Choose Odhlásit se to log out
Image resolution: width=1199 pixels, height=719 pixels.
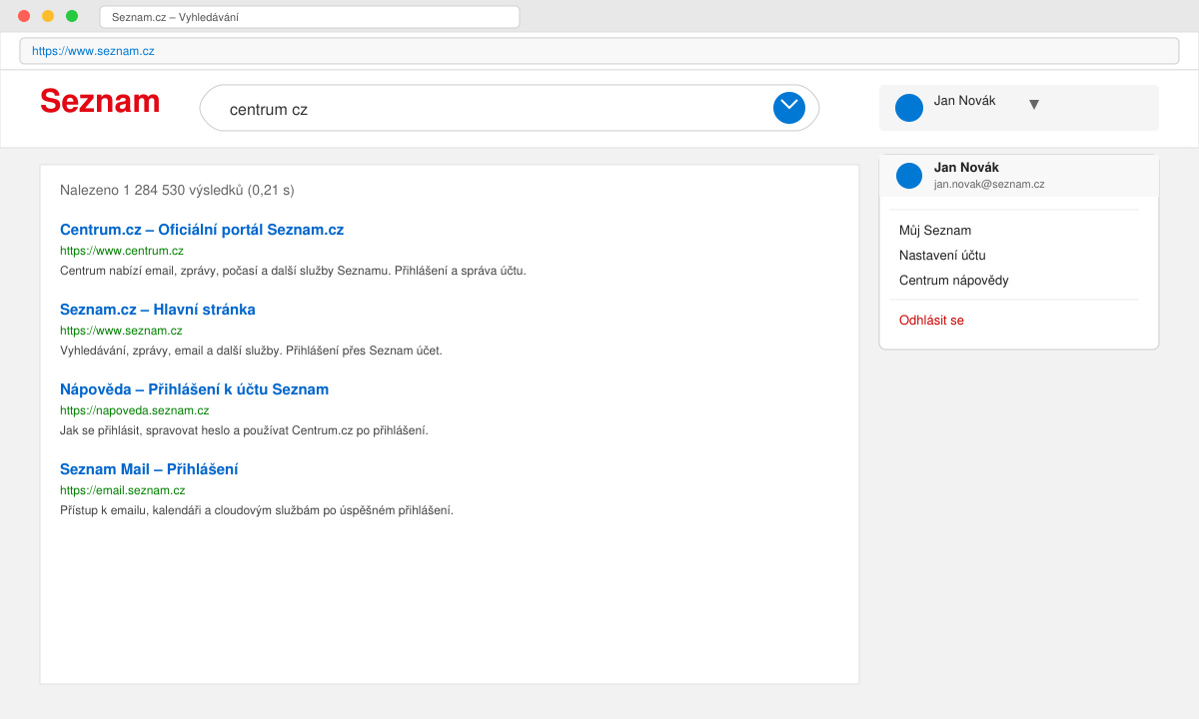(x=931, y=321)
